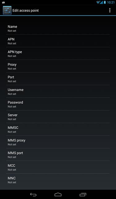Screen dimensions: 116x199
Task: Open the Password setting
Action: [x=58, y=104]
